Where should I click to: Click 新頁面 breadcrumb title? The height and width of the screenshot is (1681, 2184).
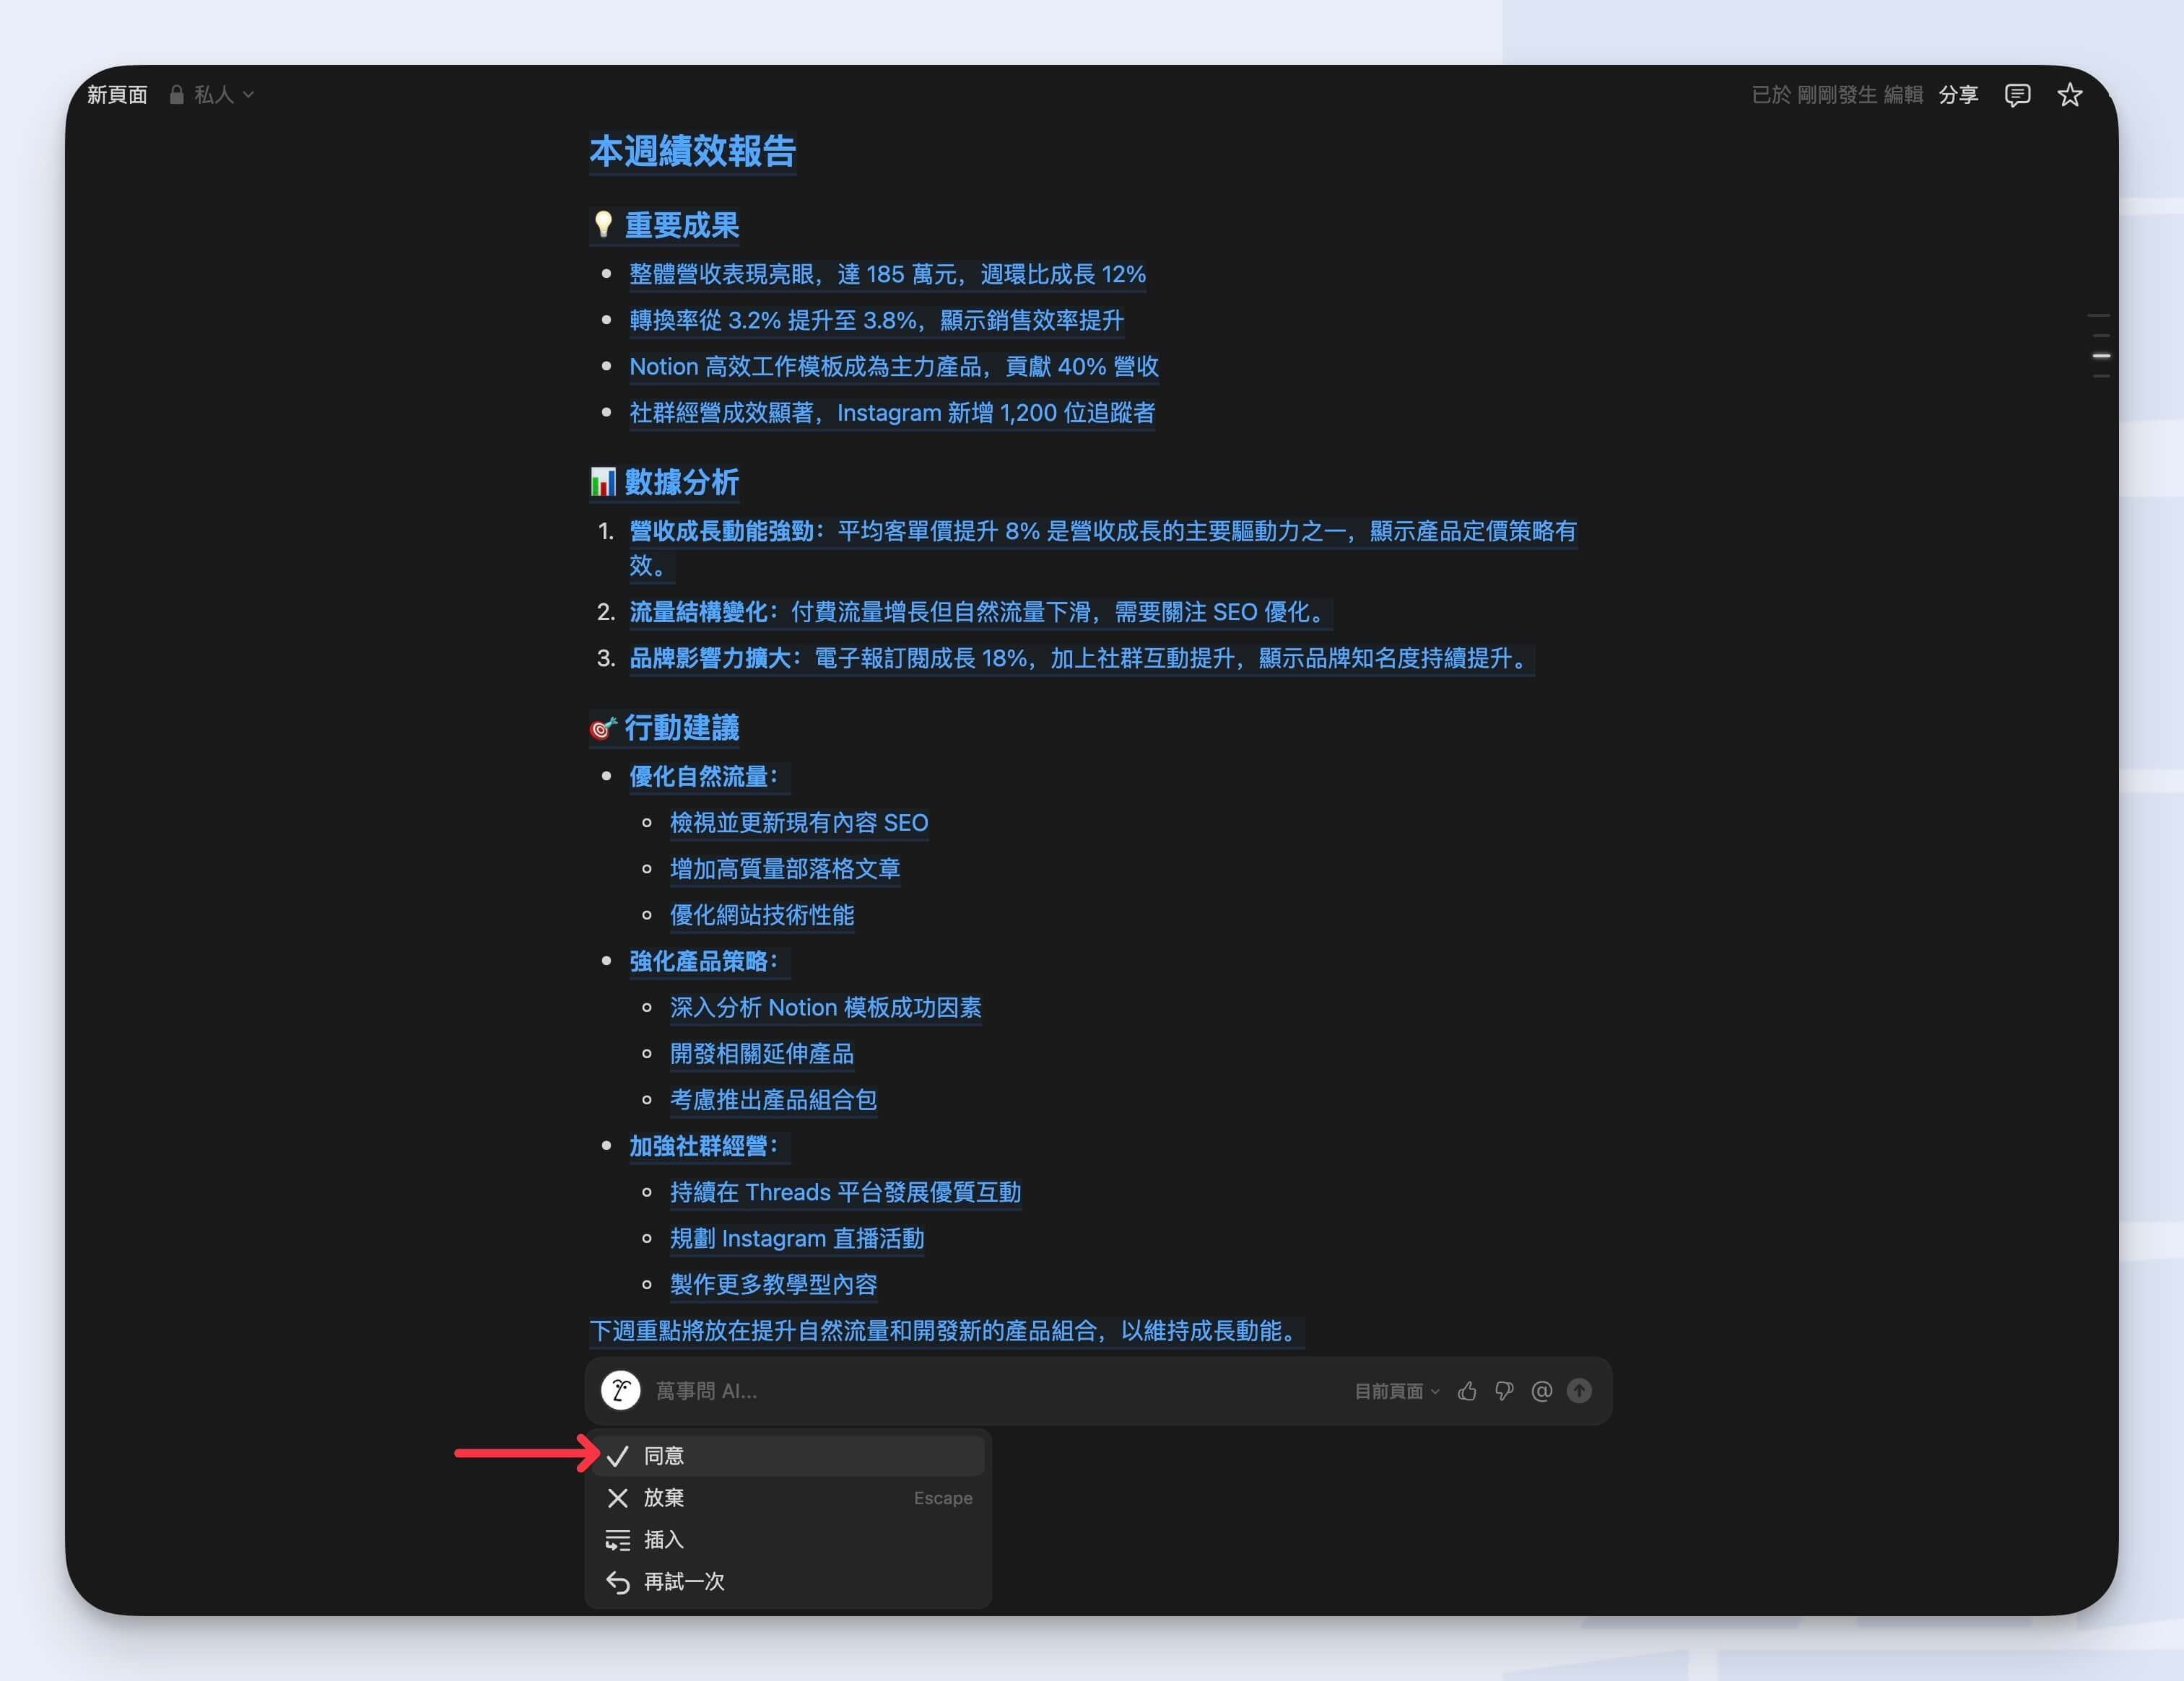117,95
